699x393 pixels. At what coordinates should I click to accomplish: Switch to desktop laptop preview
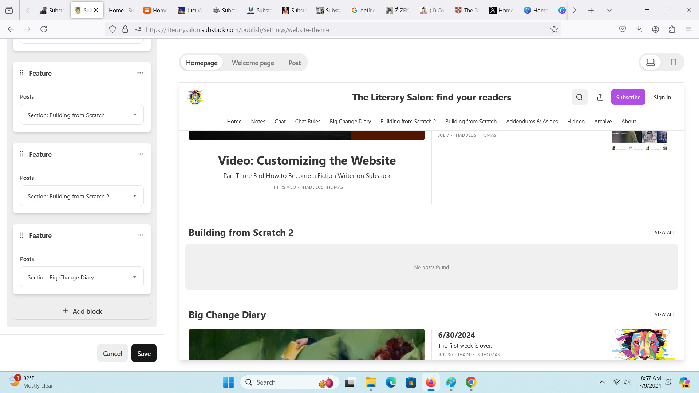(651, 62)
